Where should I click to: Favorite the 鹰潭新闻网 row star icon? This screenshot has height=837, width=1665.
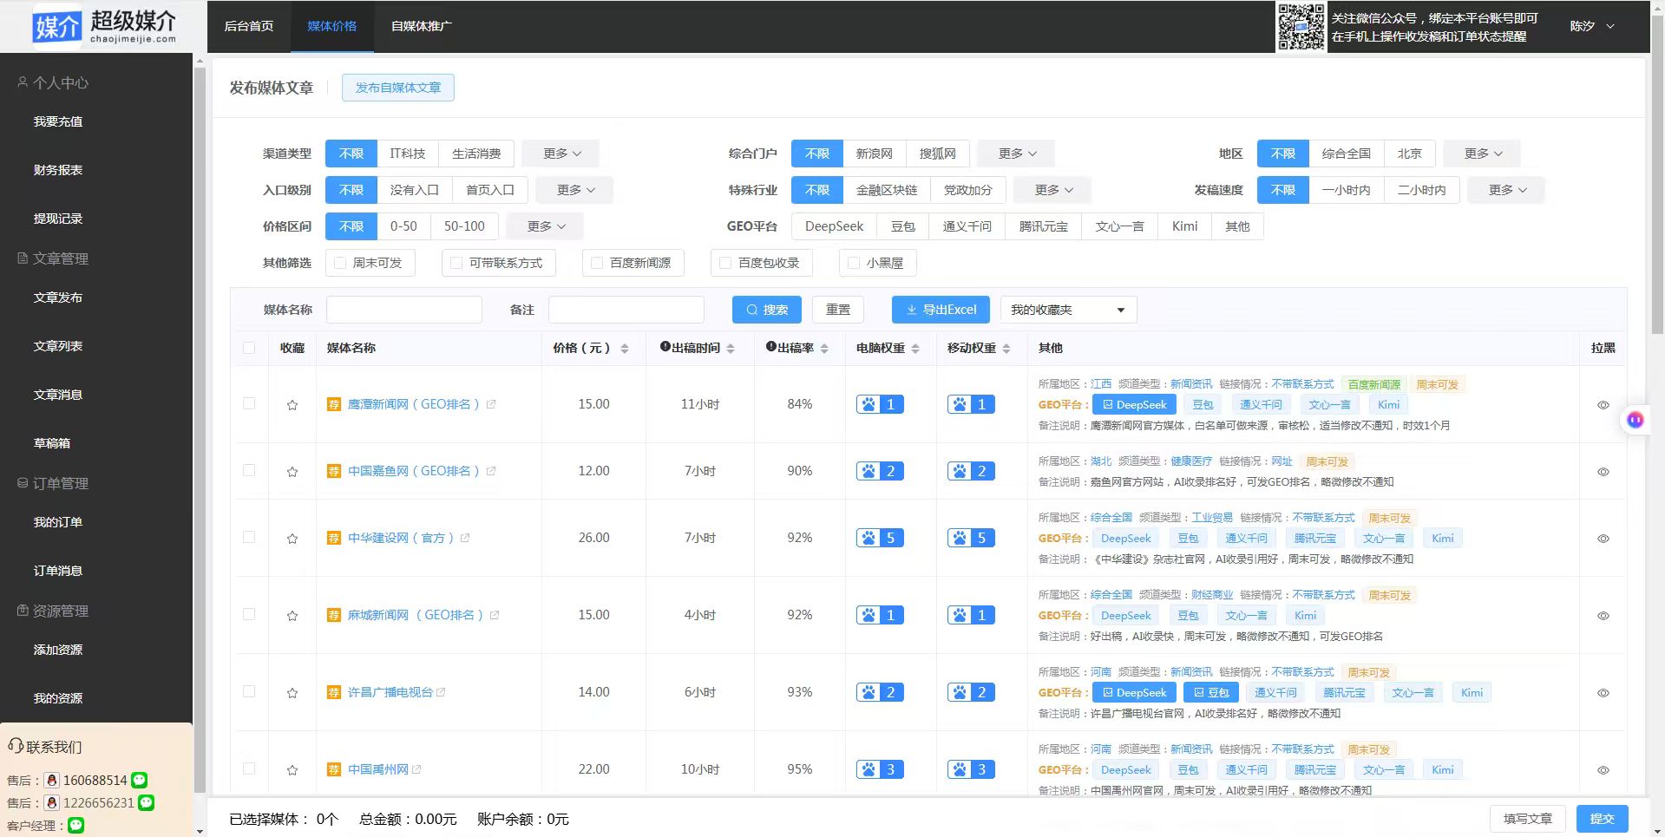(292, 405)
